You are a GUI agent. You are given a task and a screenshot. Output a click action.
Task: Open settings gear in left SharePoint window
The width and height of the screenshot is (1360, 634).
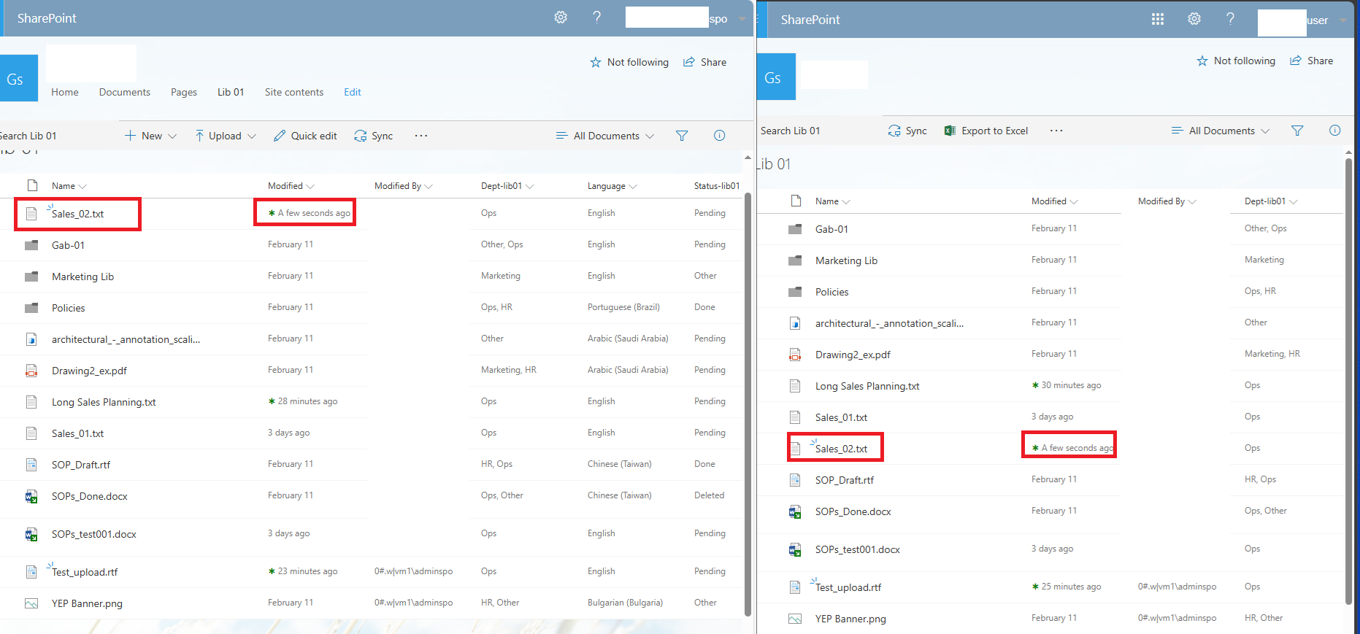pyautogui.click(x=561, y=18)
